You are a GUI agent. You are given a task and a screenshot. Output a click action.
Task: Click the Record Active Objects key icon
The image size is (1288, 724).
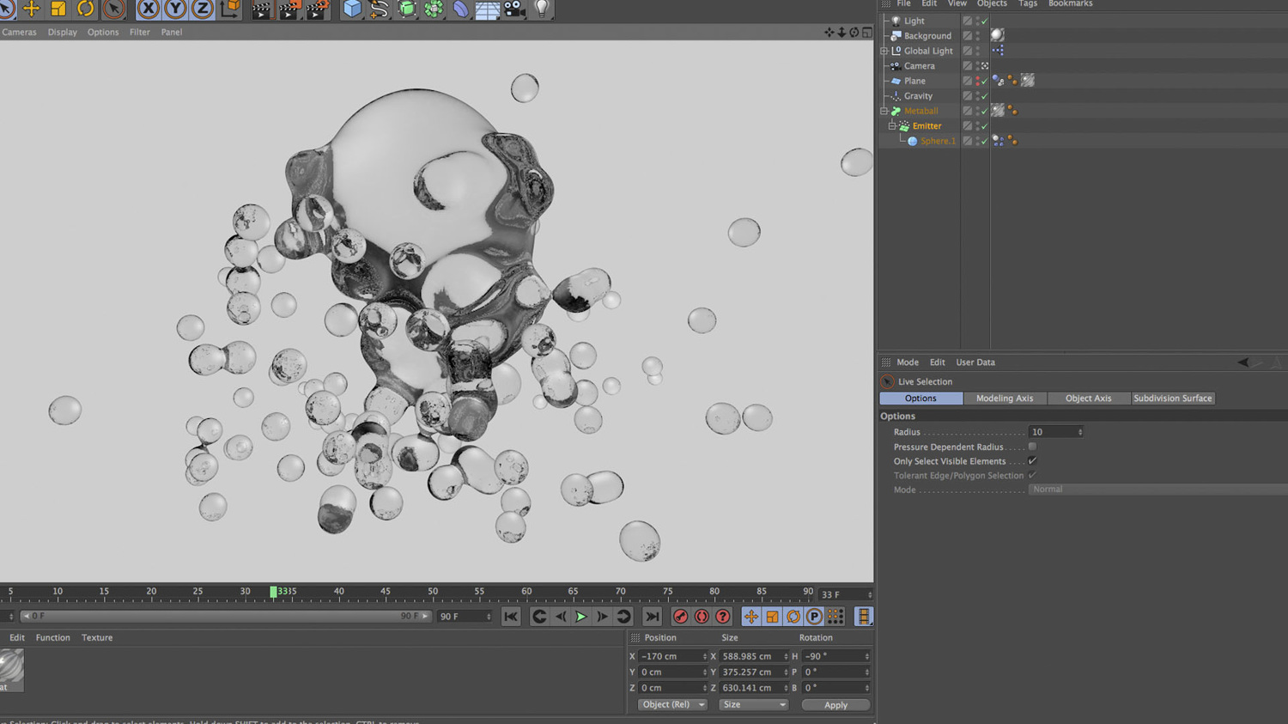(x=681, y=617)
